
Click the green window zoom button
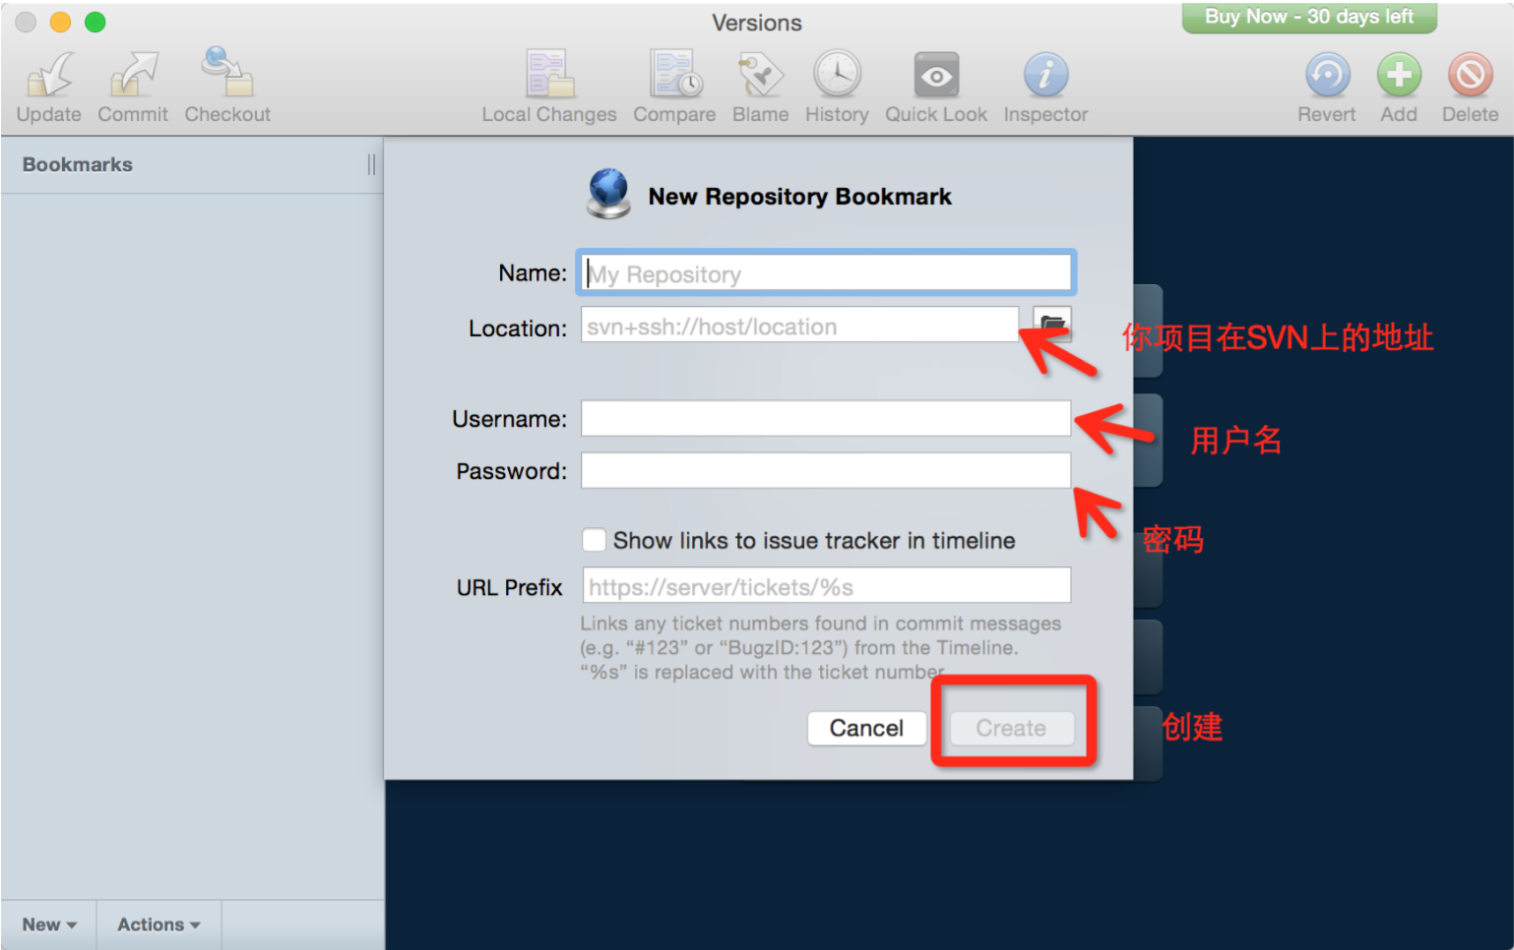click(x=95, y=22)
